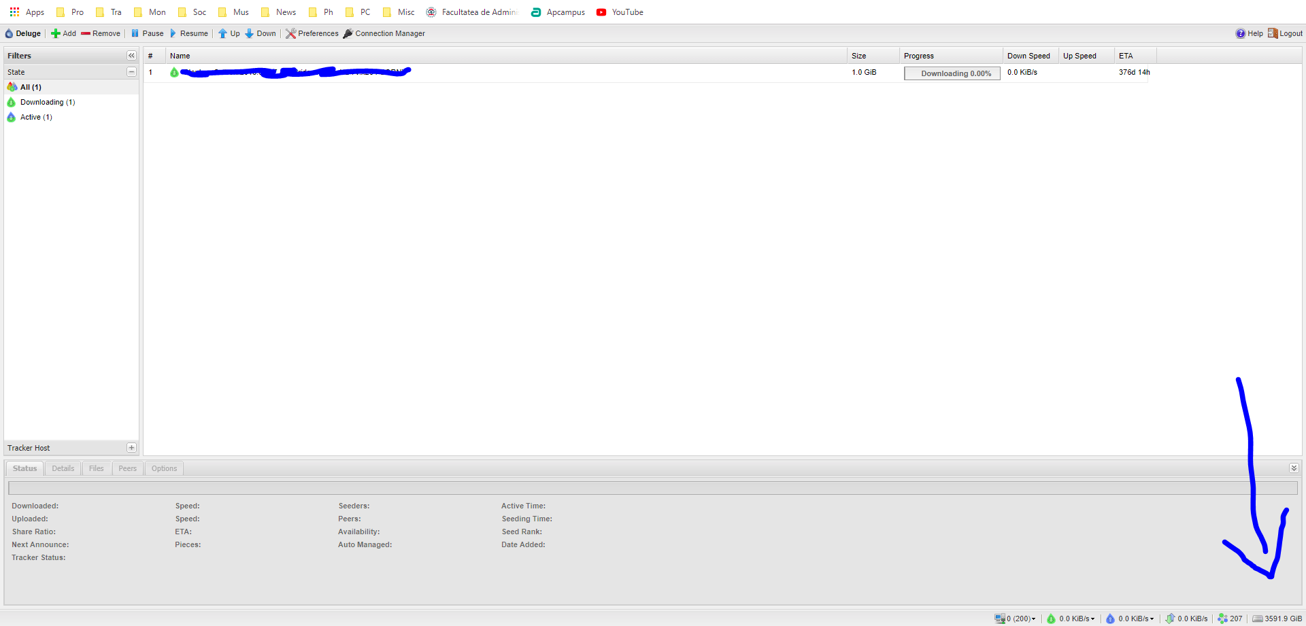Resume the torrent with the Resume button
The image size is (1306, 626).
point(188,33)
